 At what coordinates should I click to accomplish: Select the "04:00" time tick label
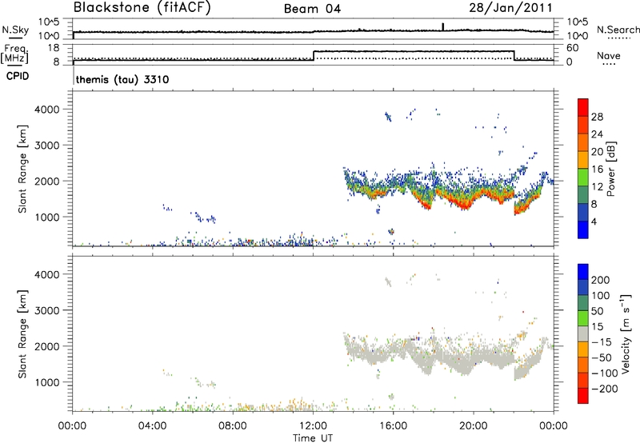pos(153,426)
